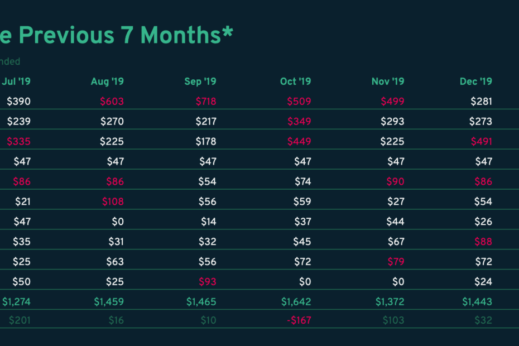Click the $1,443 December total
Viewport: 519px width, 346px height.
(x=477, y=301)
